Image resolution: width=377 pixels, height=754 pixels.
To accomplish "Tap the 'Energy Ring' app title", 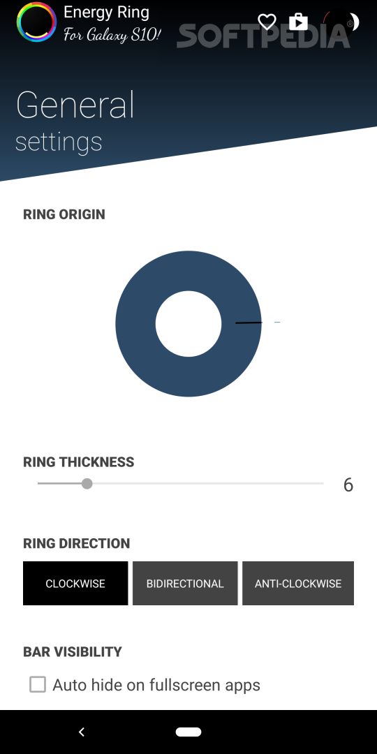I will pos(106,13).
